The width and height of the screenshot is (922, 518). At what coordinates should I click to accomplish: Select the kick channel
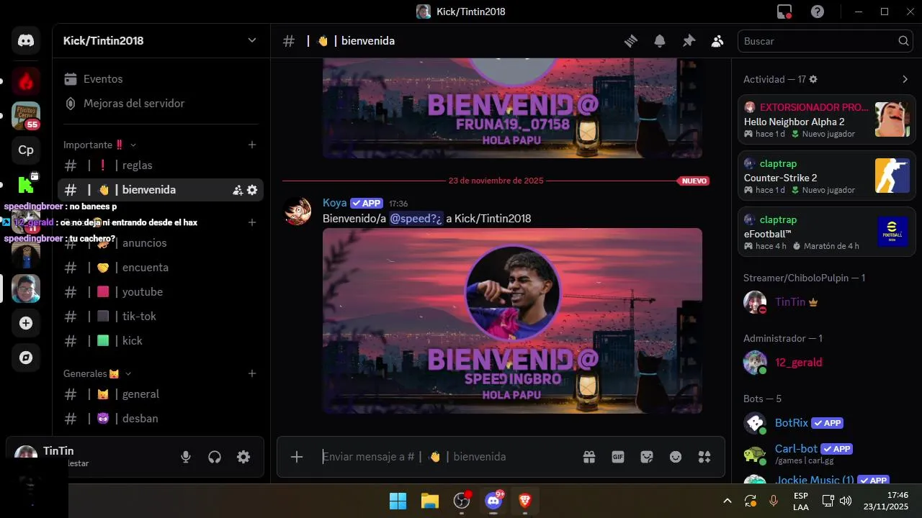[160, 341]
